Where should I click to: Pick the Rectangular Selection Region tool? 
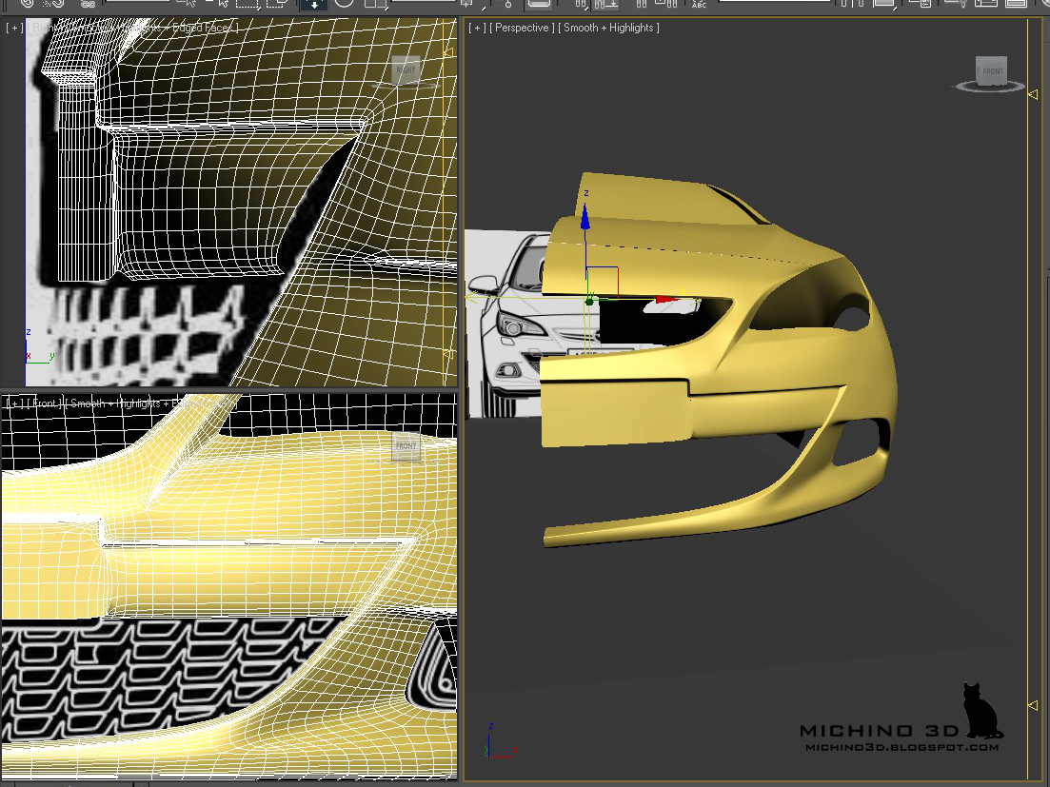pyautogui.click(x=248, y=4)
